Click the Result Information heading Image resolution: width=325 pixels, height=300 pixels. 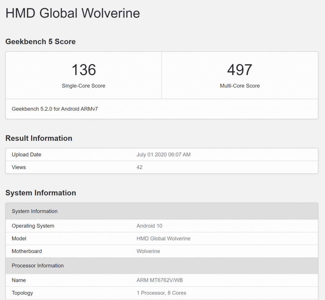coord(39,138)
